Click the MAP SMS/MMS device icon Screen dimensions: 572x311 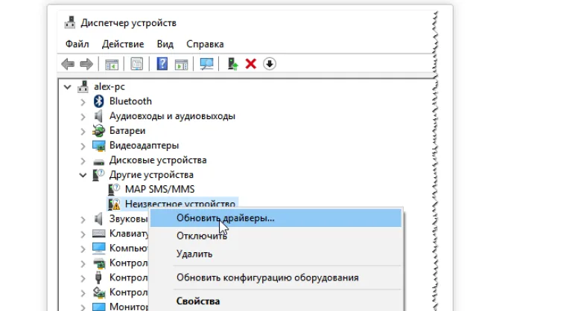[114, 189]
